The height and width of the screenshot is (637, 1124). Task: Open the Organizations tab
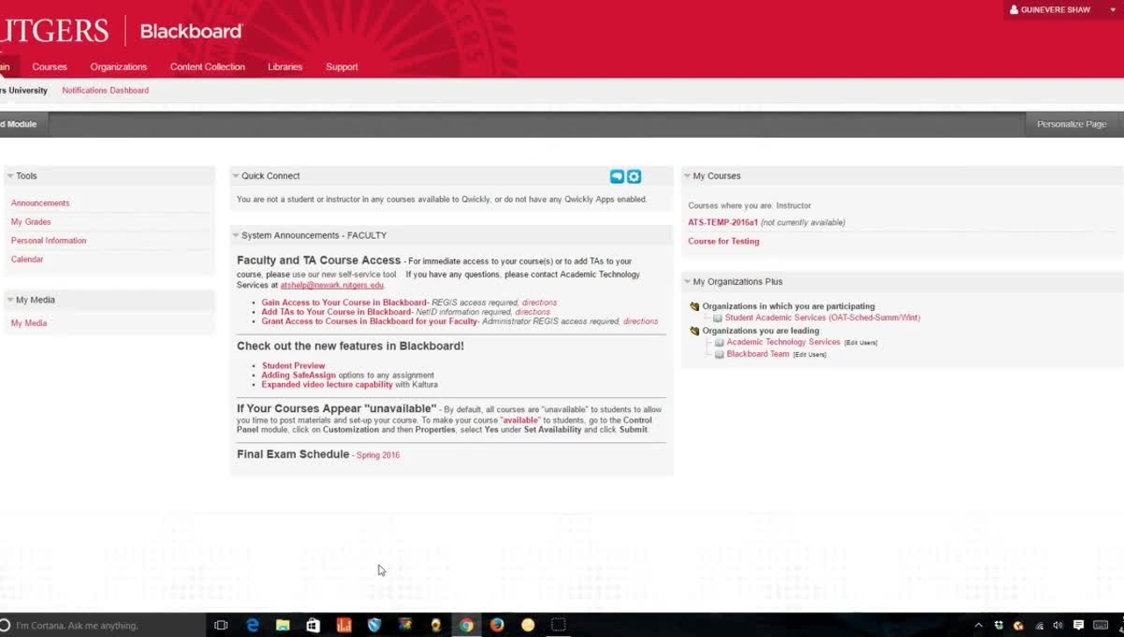click(119, 67)
